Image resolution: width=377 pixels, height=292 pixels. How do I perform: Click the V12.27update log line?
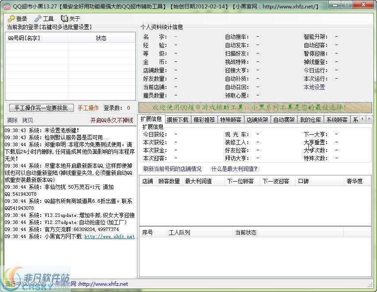(x=65, y=222)
